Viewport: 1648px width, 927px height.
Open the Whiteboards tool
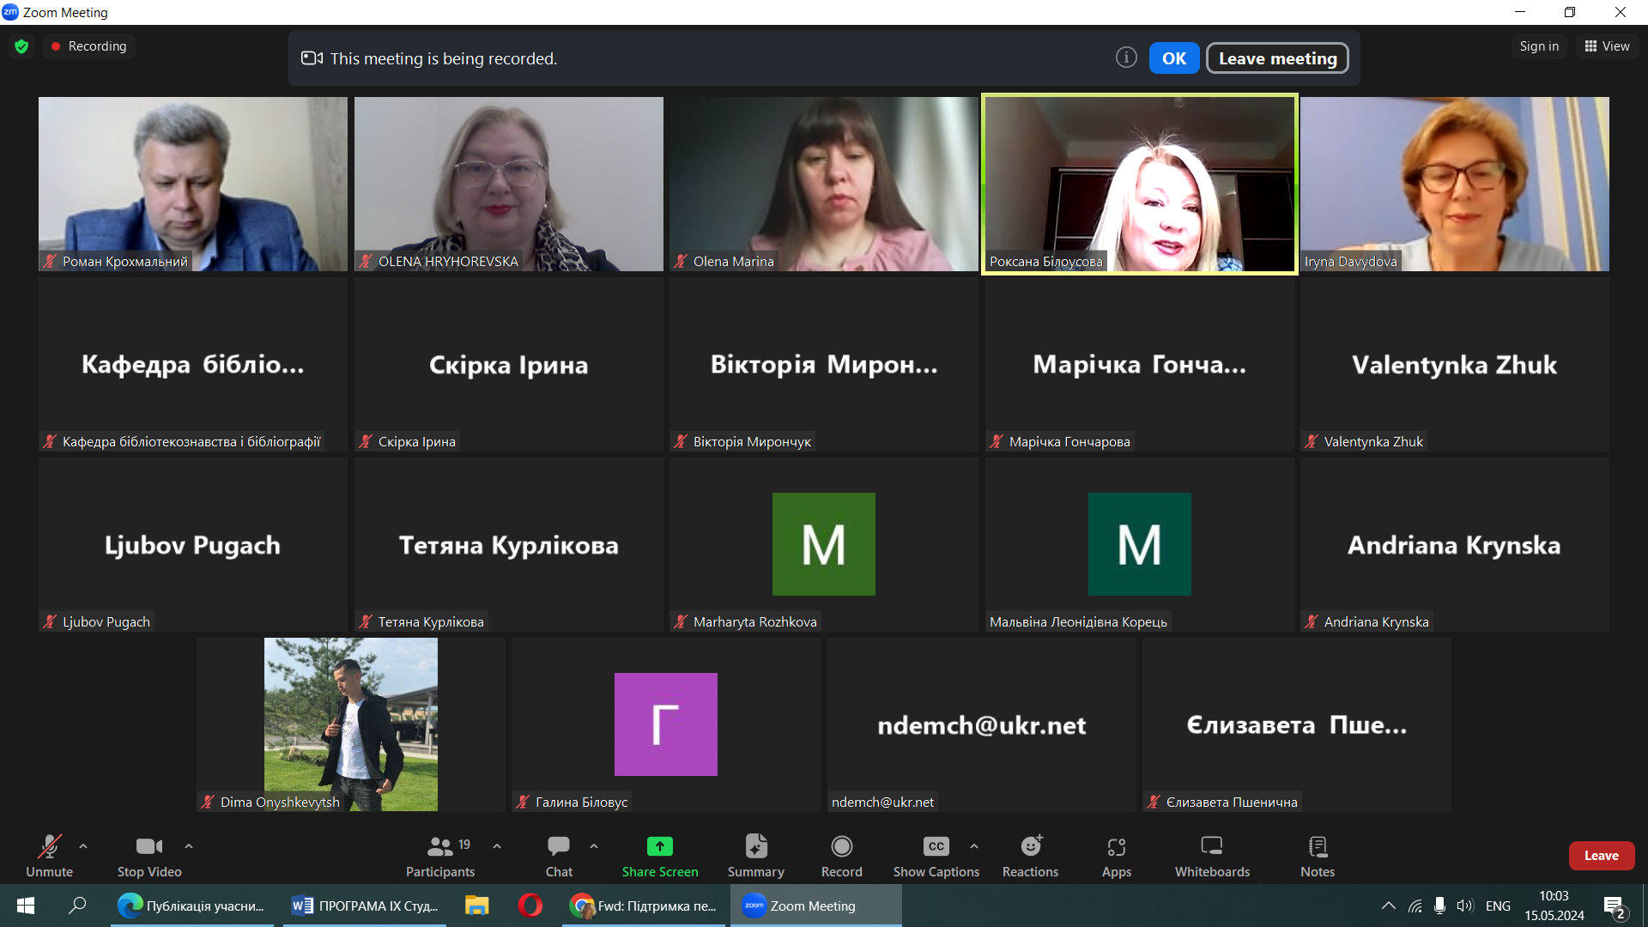click(x=1212, y=856)
